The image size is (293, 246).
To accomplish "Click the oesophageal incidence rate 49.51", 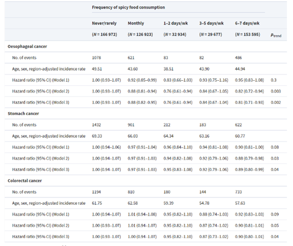I will (x=97, y=69).
